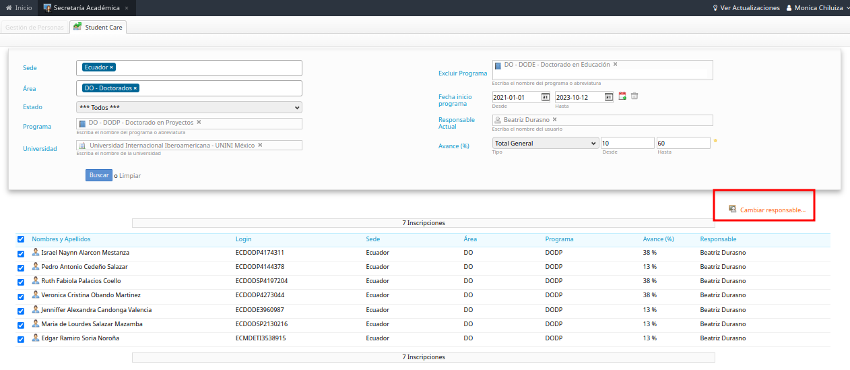Click the Cambiar responsable link
This screenshot has width=850, height=370.
click(772, 210)
